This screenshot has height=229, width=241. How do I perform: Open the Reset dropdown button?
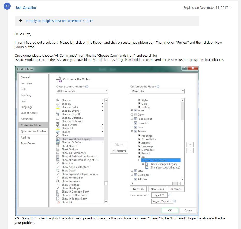click(159, 195)
